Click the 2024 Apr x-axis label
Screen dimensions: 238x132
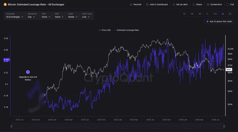[x=69, y=120]
